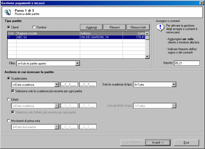Click the Importo input field

point(187,63)
